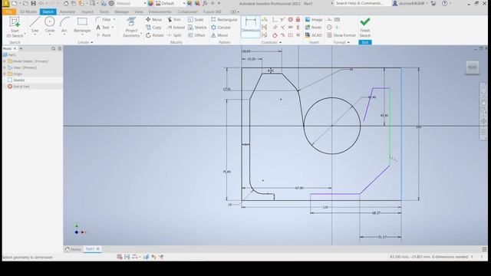Toggle Centerline format
The image size is (491, 276).
tap(329, 28)
